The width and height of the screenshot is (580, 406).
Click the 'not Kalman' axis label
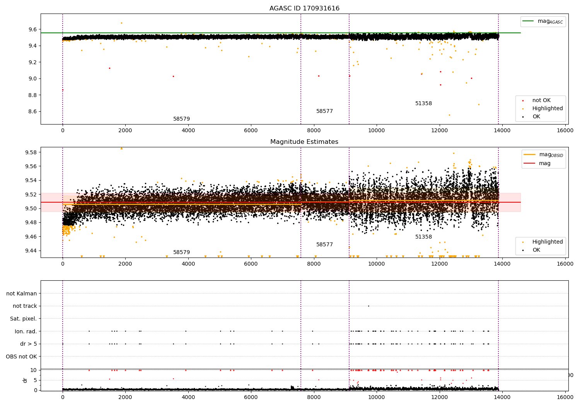click(x=22, y=293)
